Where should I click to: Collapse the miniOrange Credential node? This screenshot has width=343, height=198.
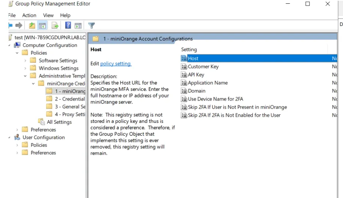coord(33,84)
